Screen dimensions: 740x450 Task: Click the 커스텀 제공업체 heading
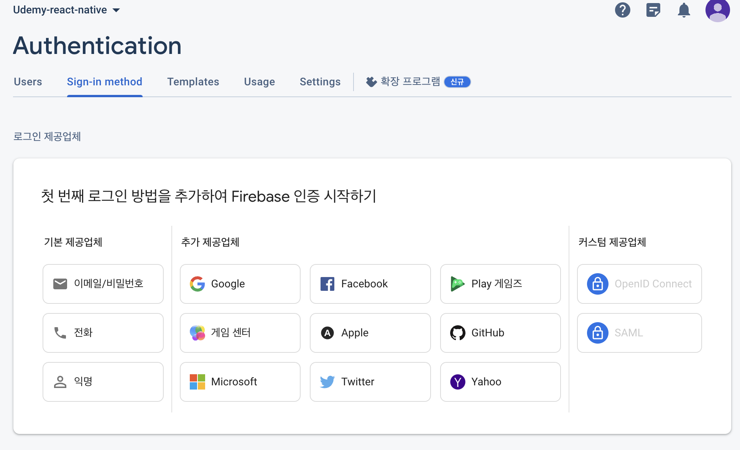[612, 242]
